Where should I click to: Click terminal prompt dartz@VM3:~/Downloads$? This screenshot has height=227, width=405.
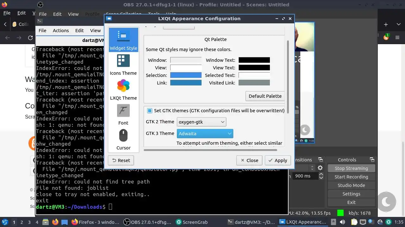tap(71, 207)
